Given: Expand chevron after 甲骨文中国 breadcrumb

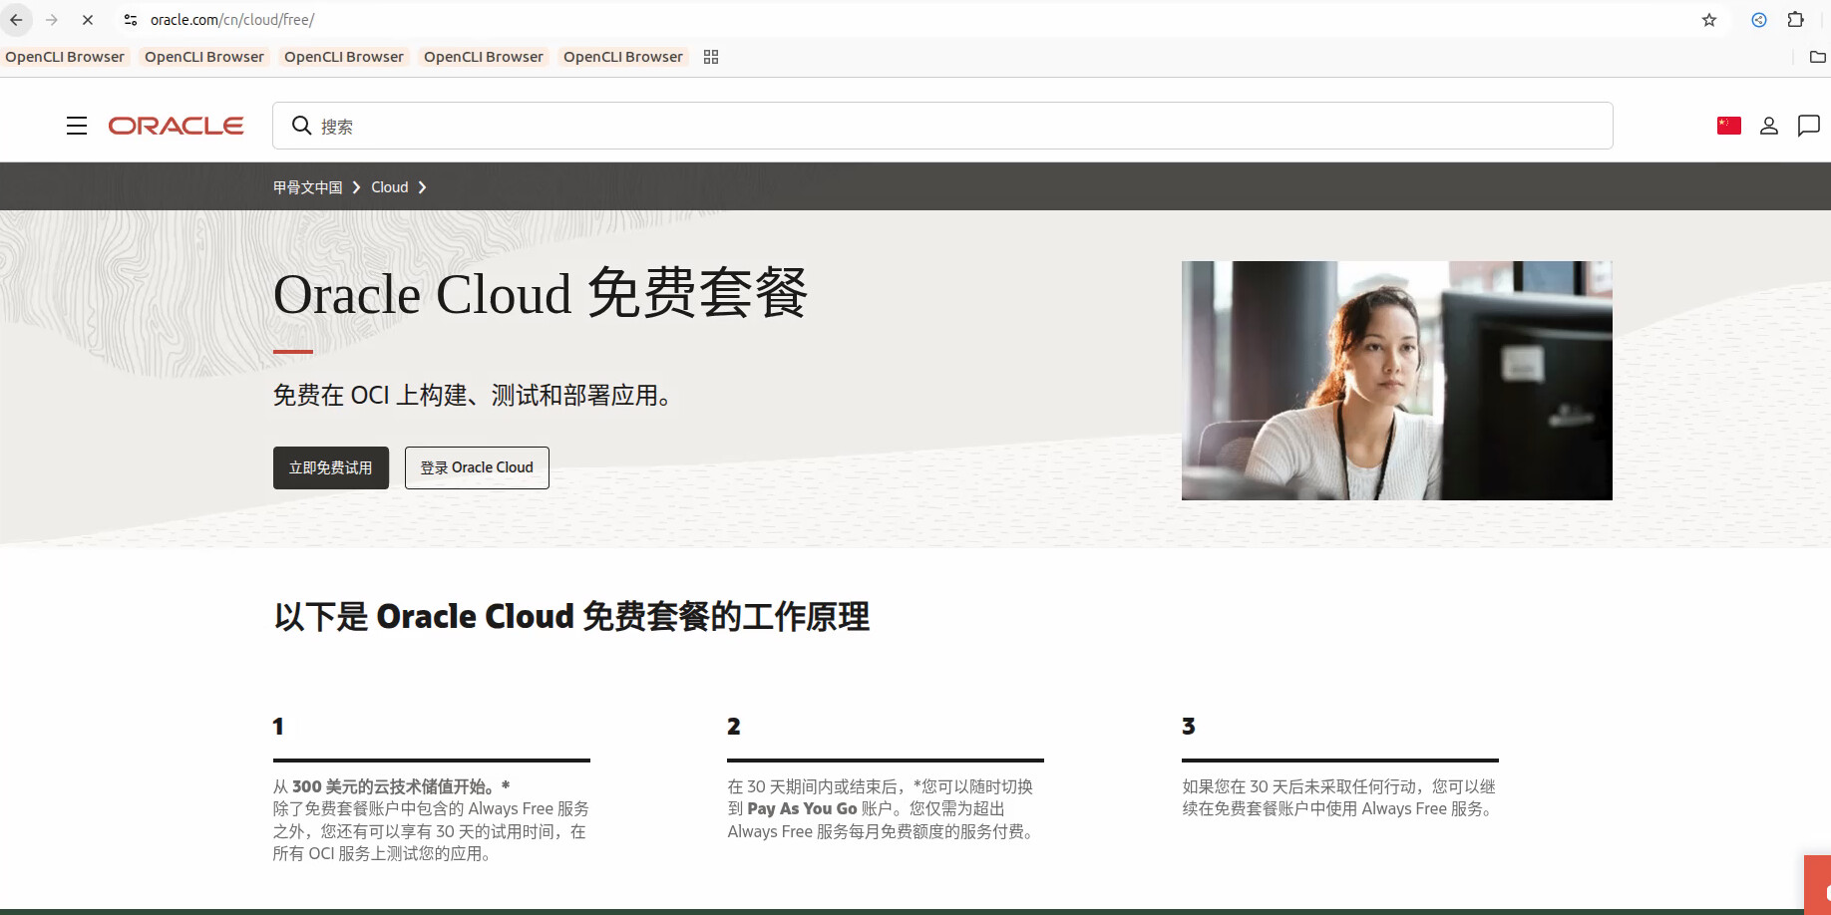Looking at the screenshot, I should pos(356,187).
